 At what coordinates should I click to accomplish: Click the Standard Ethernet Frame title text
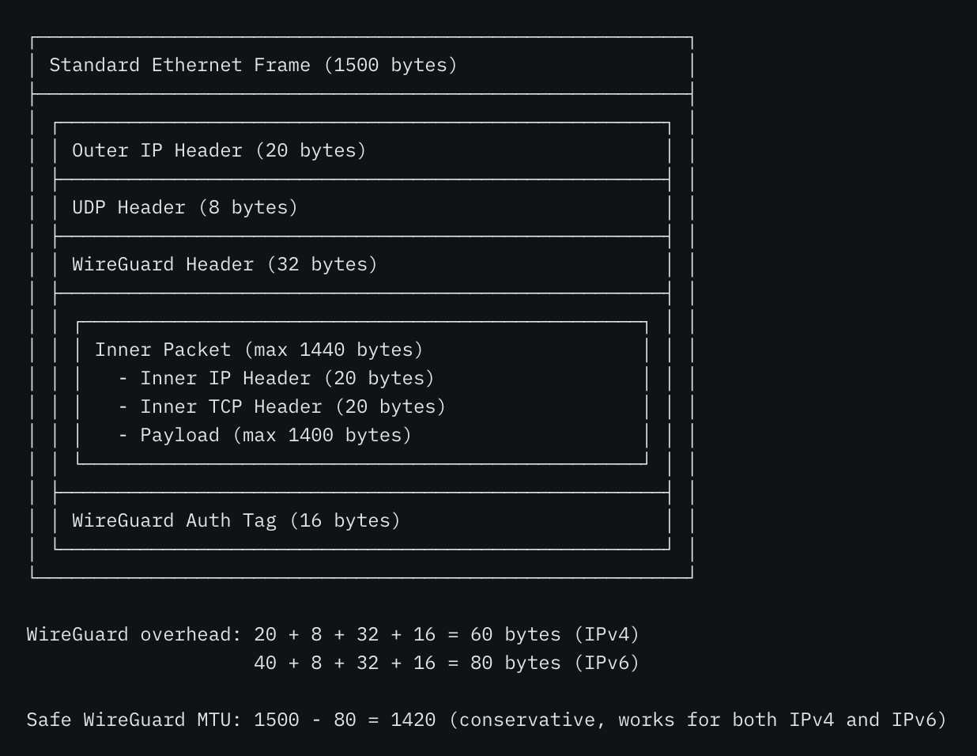pos(179,65)
